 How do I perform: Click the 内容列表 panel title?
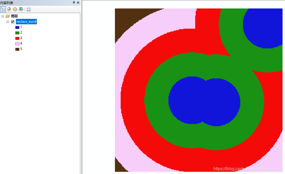tap(7, 3)
